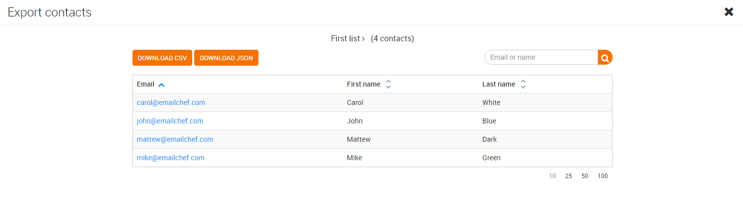Click the Last name column header
The height and width of the screenshot is (203, 743).
point(498,84)
